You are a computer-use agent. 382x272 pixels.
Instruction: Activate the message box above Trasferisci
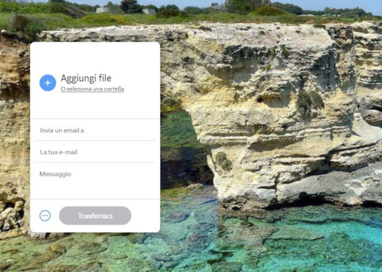coord(95,181)
